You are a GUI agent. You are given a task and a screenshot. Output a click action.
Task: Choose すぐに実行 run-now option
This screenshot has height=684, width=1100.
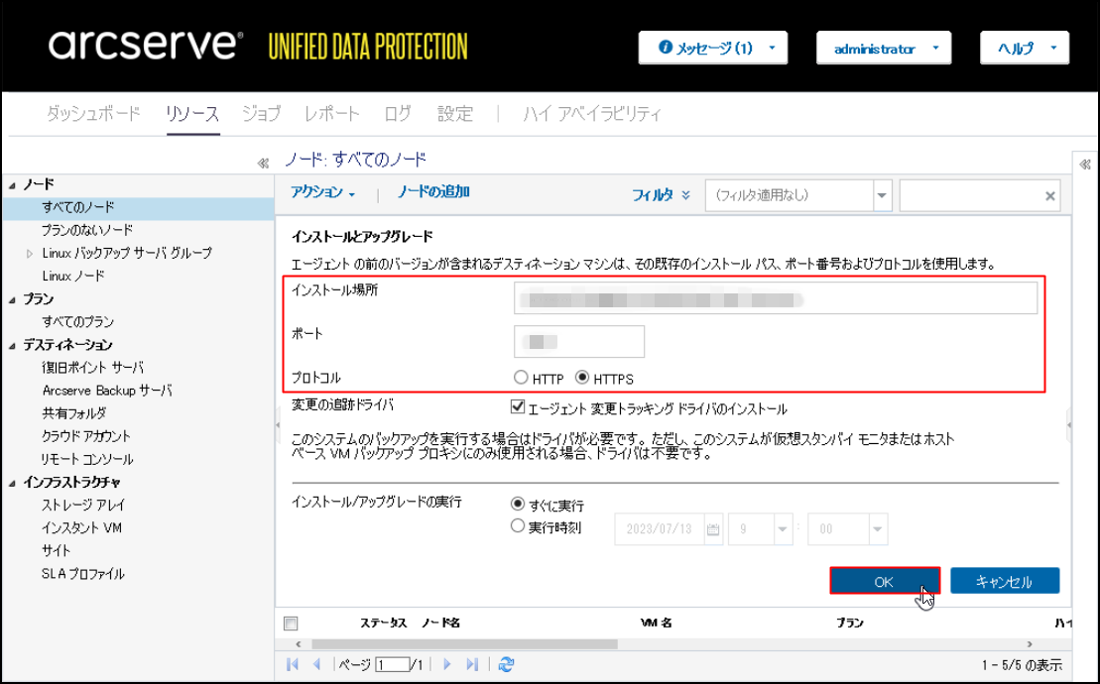tap(518, 504)
